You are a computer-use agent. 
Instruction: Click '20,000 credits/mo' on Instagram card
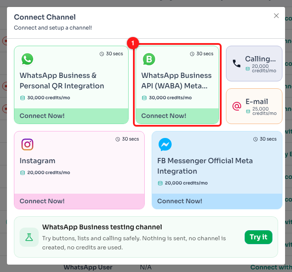[x=49, y=173]
